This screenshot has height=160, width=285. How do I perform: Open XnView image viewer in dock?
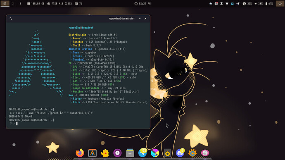[192, 153]
